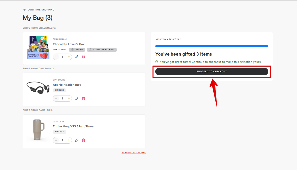Open the Chocolate Gift Box product image
Screen dimensions: 297x170
pyautogui.click(x=38, y=48)
